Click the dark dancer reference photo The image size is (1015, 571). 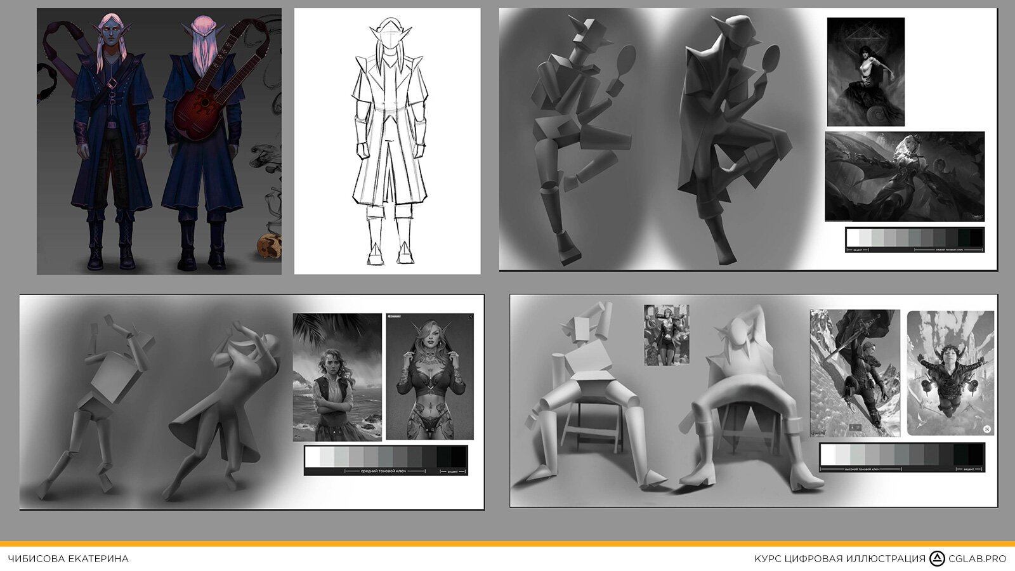coord(866,72)
